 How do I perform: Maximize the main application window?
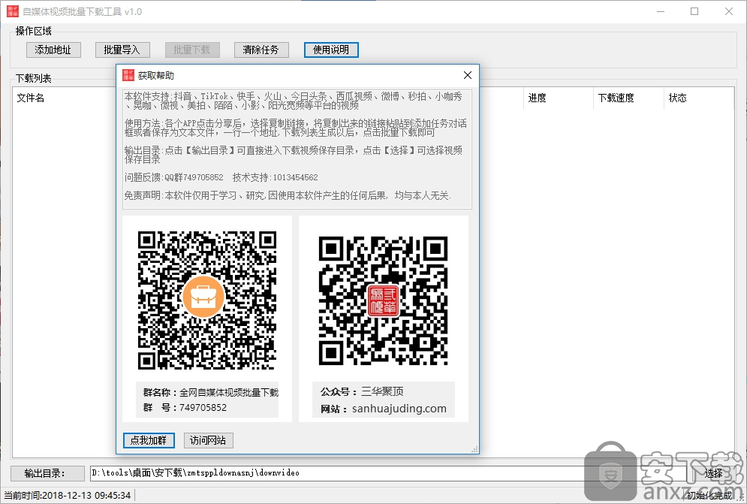[x=694, y=11]
